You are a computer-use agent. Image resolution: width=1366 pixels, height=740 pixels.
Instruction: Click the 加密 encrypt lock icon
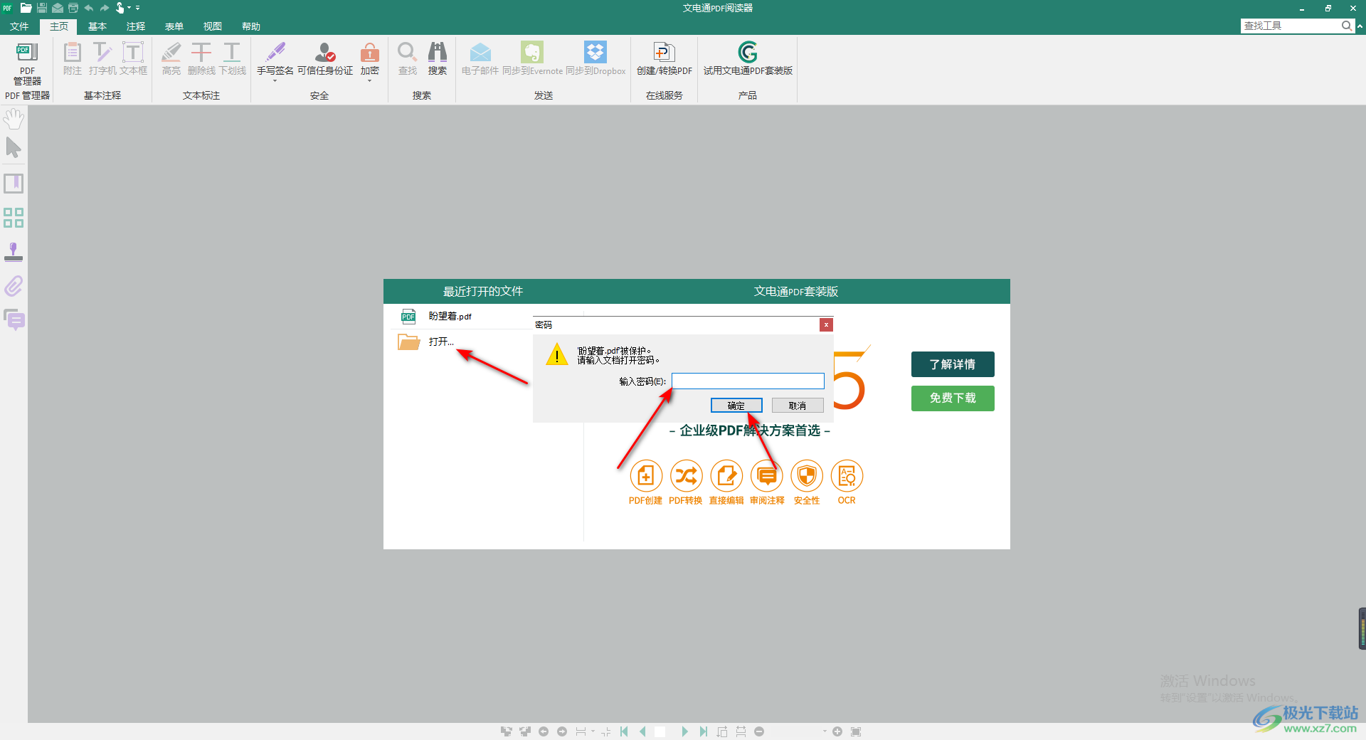[x=370, y=53]
